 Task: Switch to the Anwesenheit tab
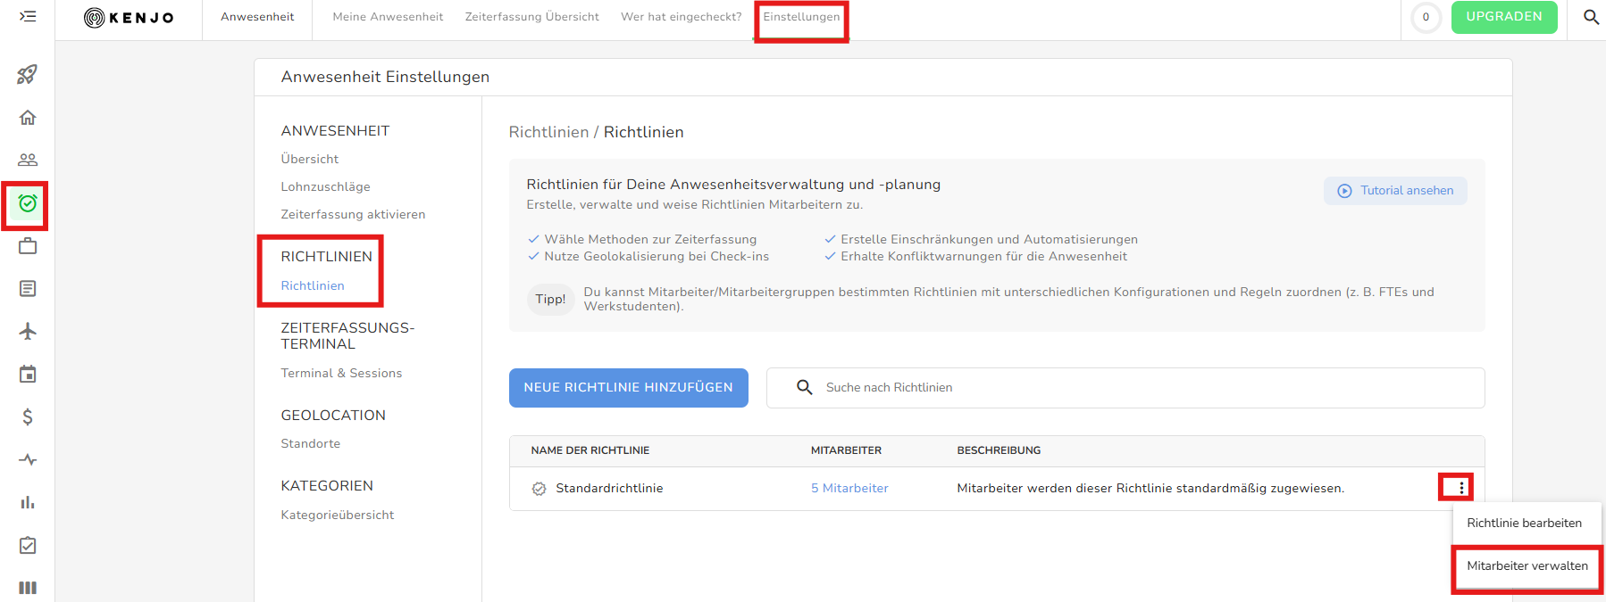point(257,17)
